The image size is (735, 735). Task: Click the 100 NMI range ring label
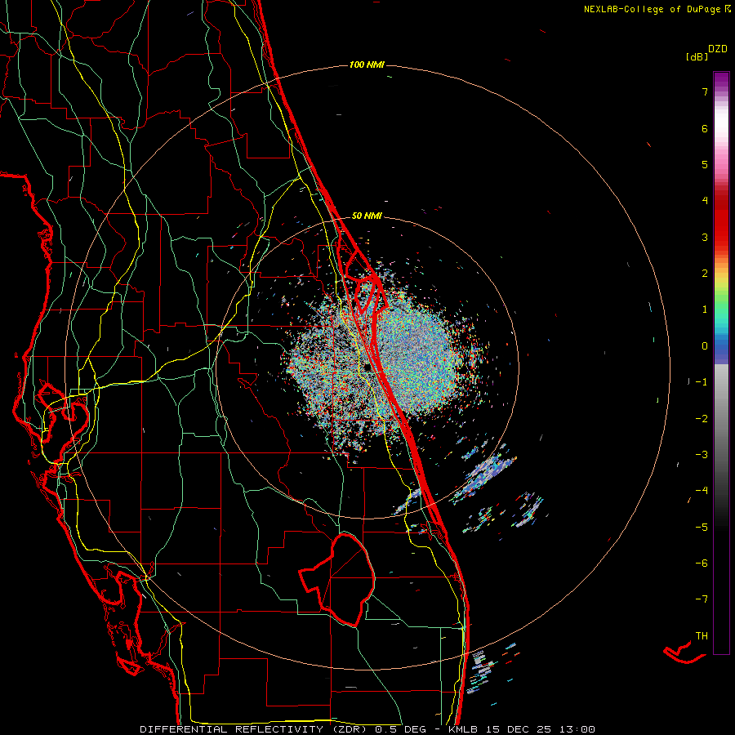(367, 65)
